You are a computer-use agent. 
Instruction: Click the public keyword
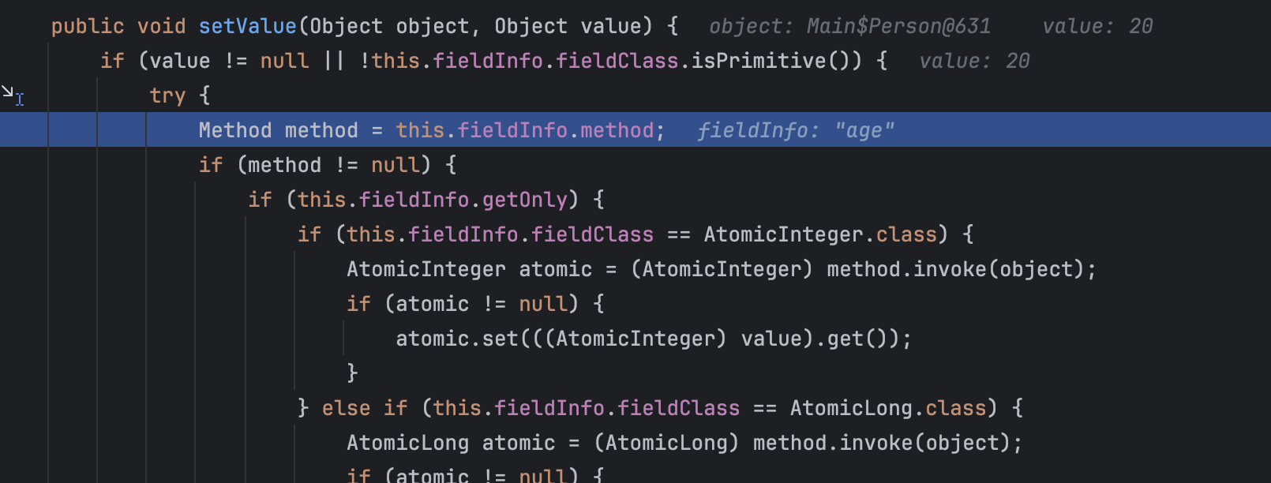[x=88, y=27]
